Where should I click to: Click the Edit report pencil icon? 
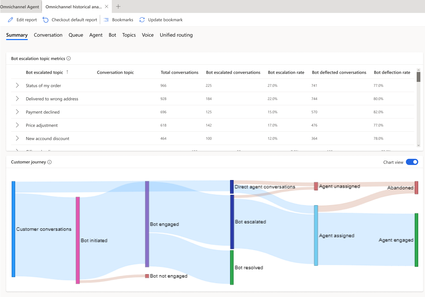pos(10,20)
